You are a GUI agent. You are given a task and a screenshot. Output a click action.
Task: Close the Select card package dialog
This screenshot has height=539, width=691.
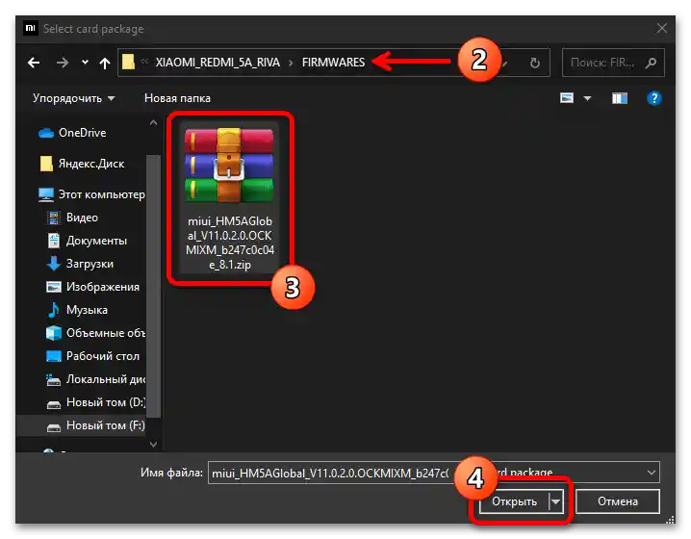coord(661,29)
